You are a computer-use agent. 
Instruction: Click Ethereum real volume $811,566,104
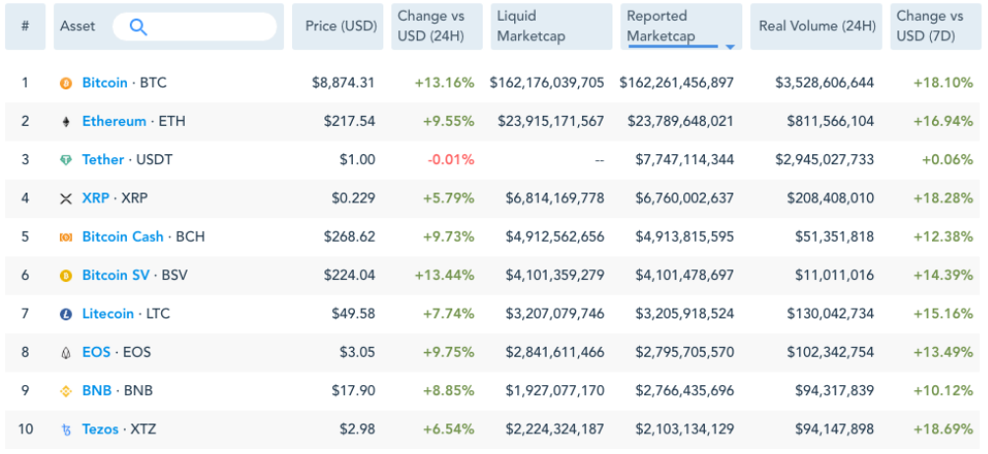tap(831, 121)
